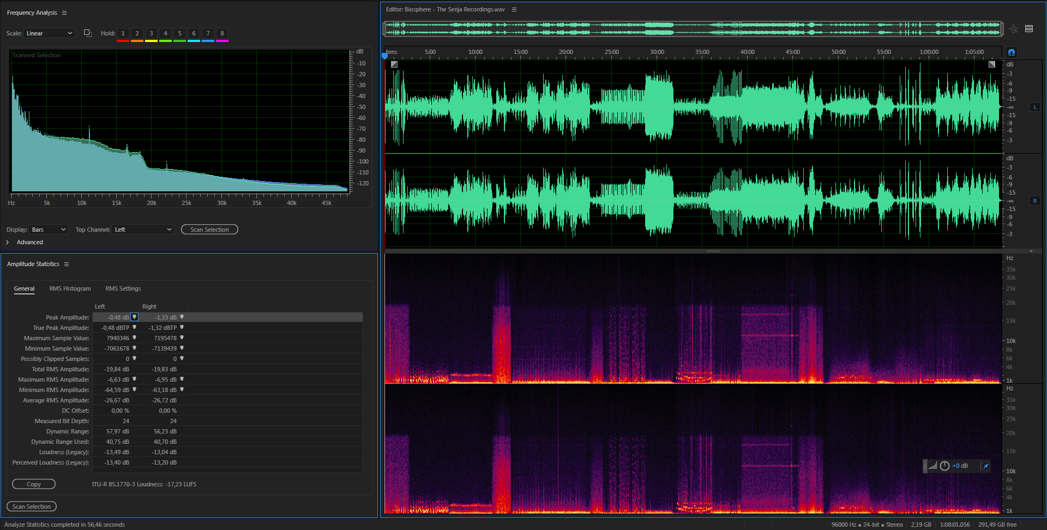Go to Right Maximum RMS Amplitude marker

pos(182,379)
